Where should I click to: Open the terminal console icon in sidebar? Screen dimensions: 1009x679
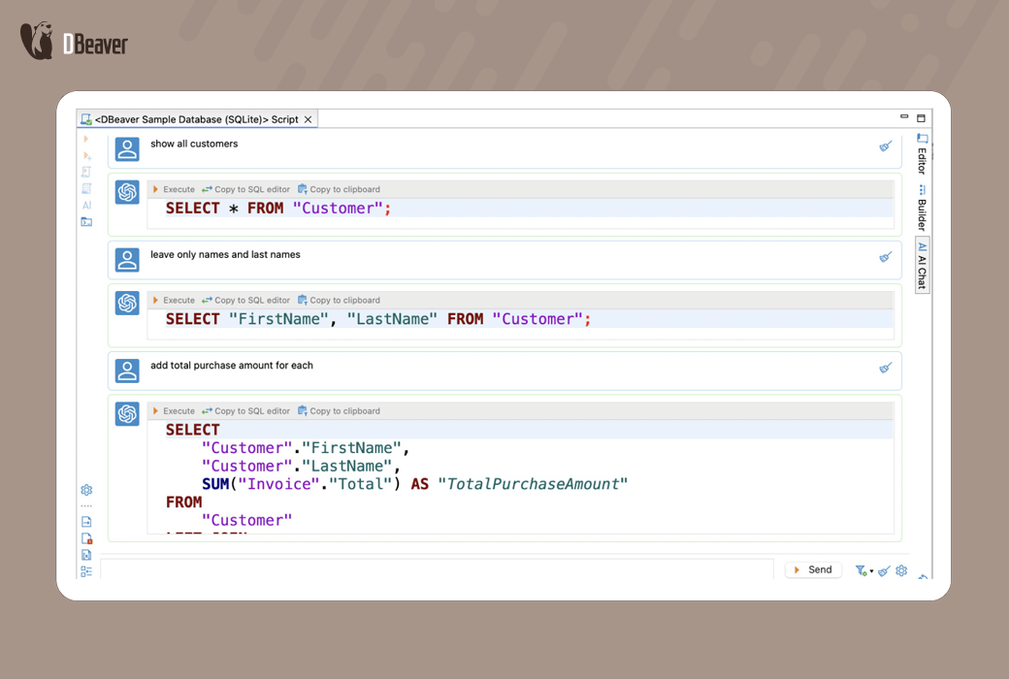(x=86, y=222)
